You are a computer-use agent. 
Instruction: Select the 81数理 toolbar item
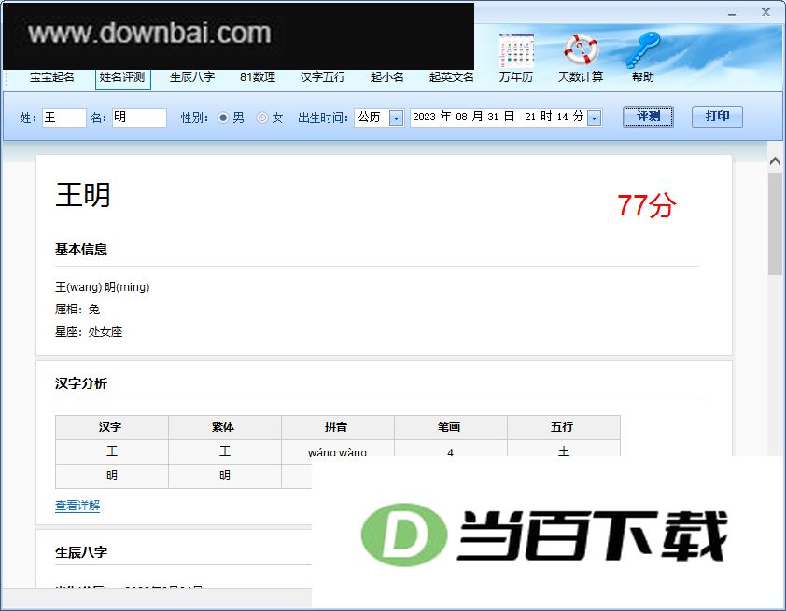click(x=258, y=77)
